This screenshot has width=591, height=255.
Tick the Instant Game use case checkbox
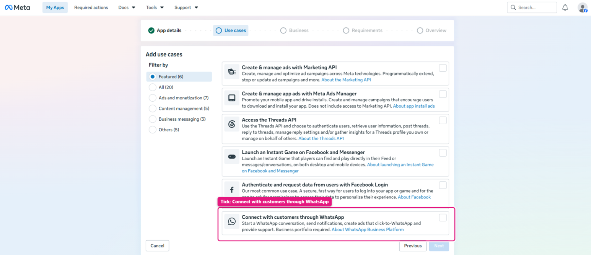(443, 153)
